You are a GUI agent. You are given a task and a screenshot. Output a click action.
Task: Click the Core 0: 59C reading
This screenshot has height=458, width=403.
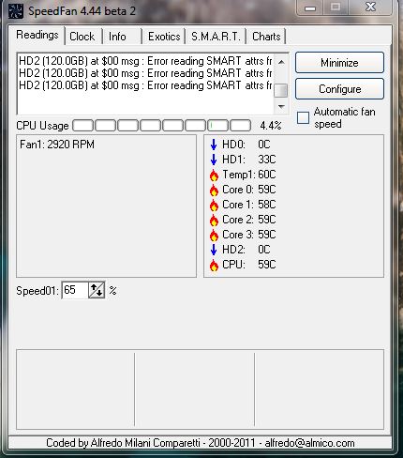249,190
